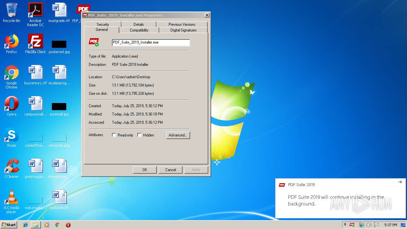Open FileZilla Client shortcut
The width and height of the screenshot is (407, 229).
(x=35, y=44)
